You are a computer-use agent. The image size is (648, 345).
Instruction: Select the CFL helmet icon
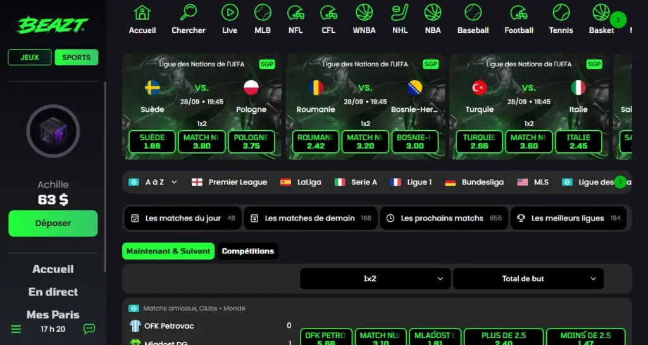pyautogui.click(x=328, y=13)
